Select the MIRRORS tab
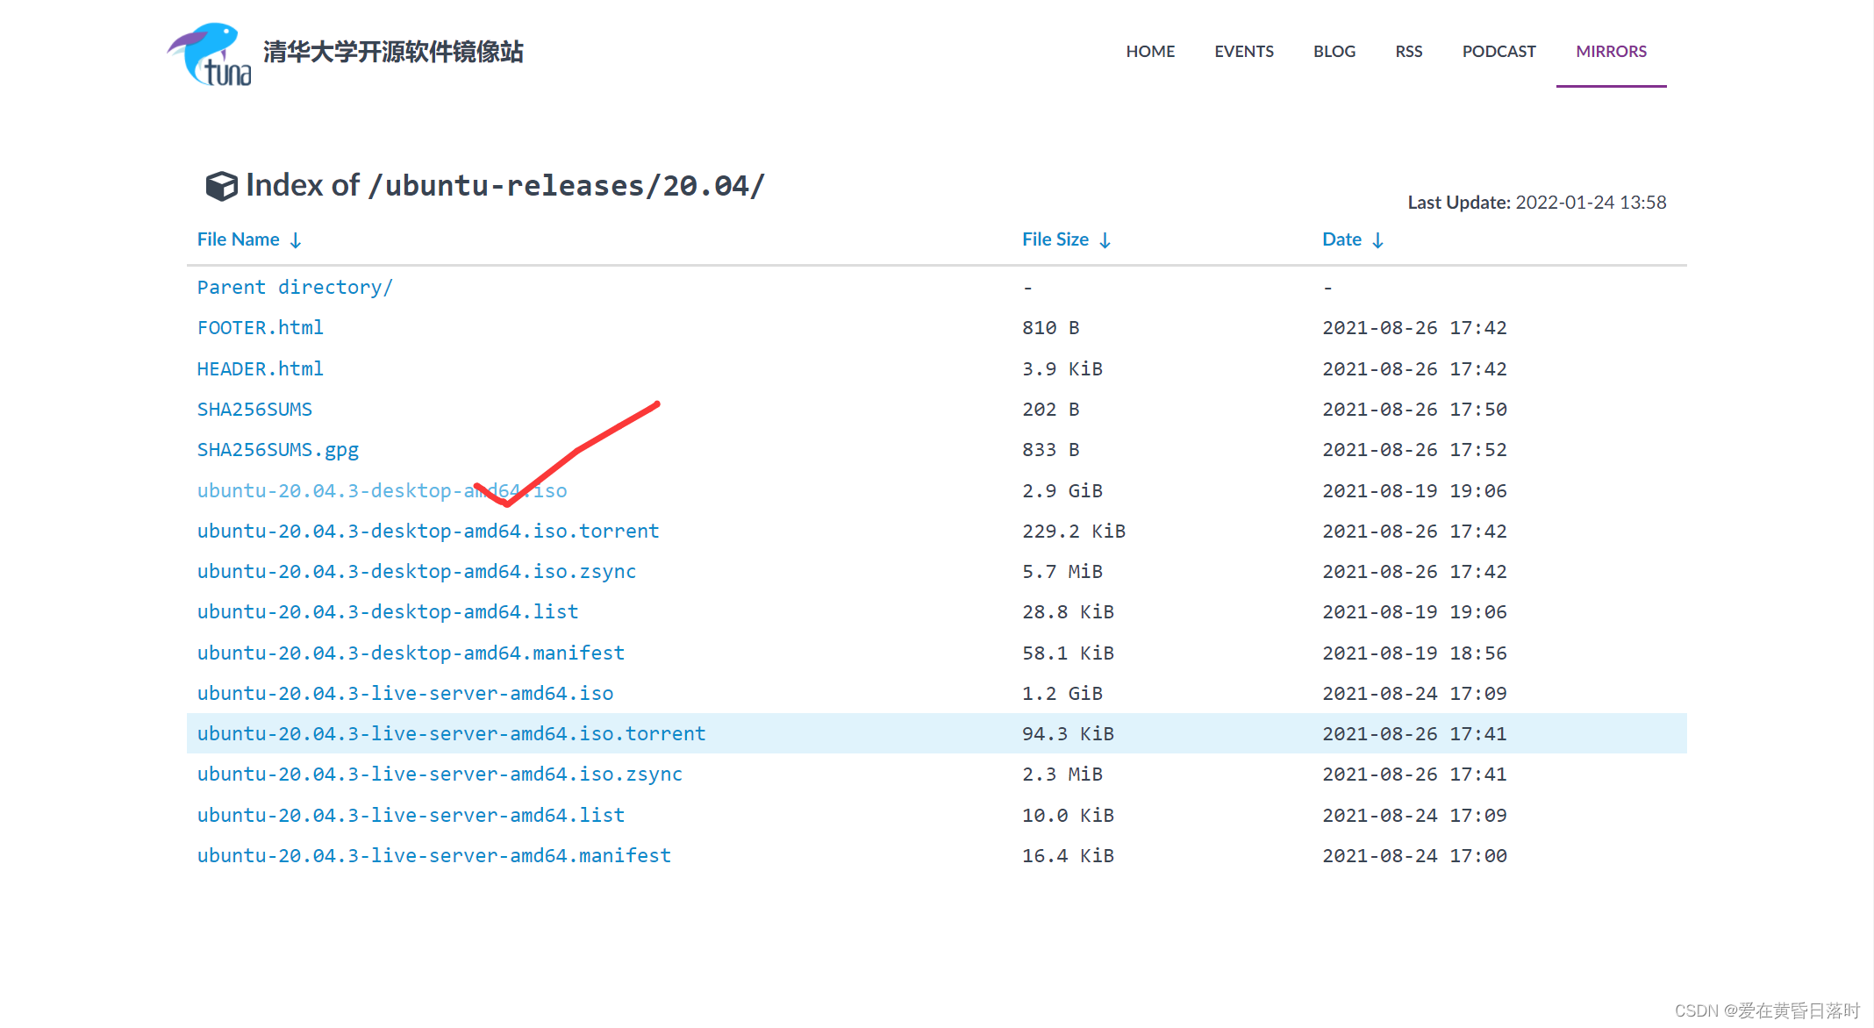The height and width of the screenshot is (1028, 1874). point(1611,52)
